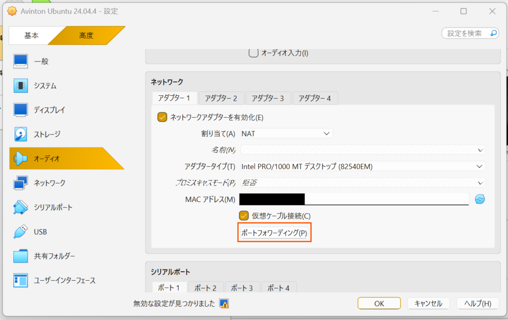Toggle the オーディオ入力(I) checkbox
This screenshot has height=320, width=508.
[x=254, y=53]
